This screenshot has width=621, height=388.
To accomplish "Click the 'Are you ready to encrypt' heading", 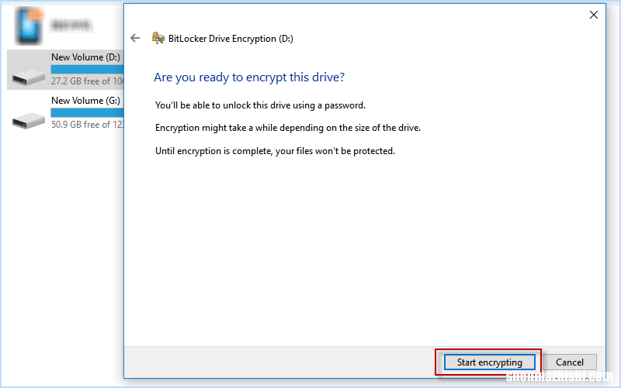I will click(x=249, y=77).
